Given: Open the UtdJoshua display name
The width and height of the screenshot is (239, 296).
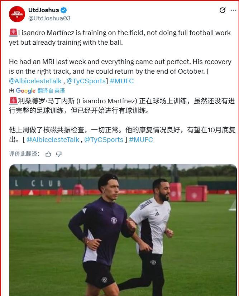Looking at the screenshot, I should click(x=43, y=10).
